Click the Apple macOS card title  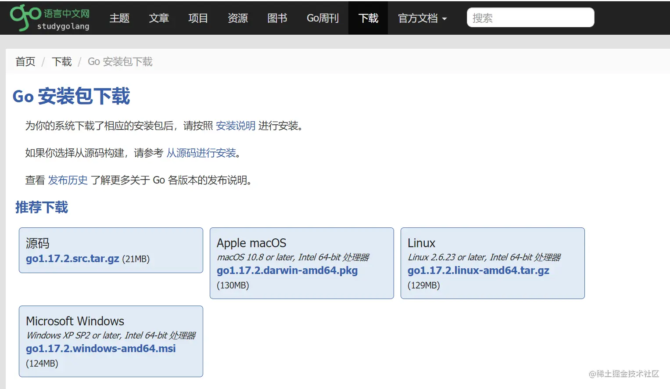251,243
